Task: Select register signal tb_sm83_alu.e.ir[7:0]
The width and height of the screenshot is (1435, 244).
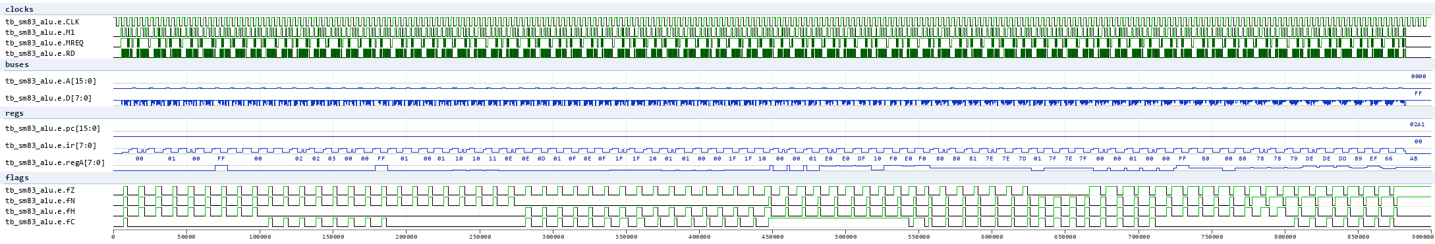Action: [x=51, y=145]
